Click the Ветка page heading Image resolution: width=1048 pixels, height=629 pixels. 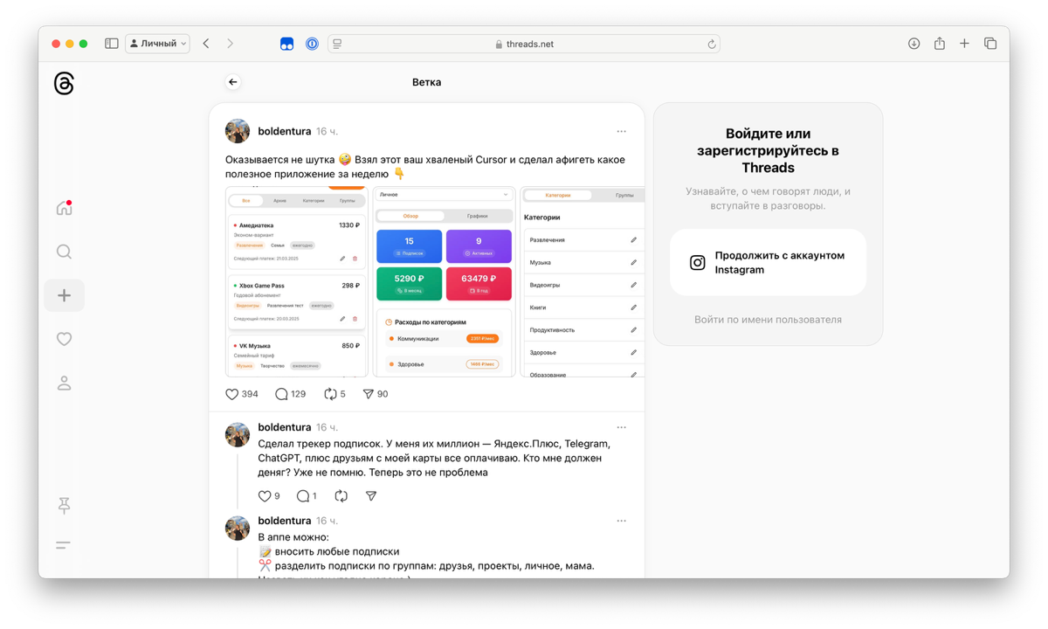[x=426, y=82]
